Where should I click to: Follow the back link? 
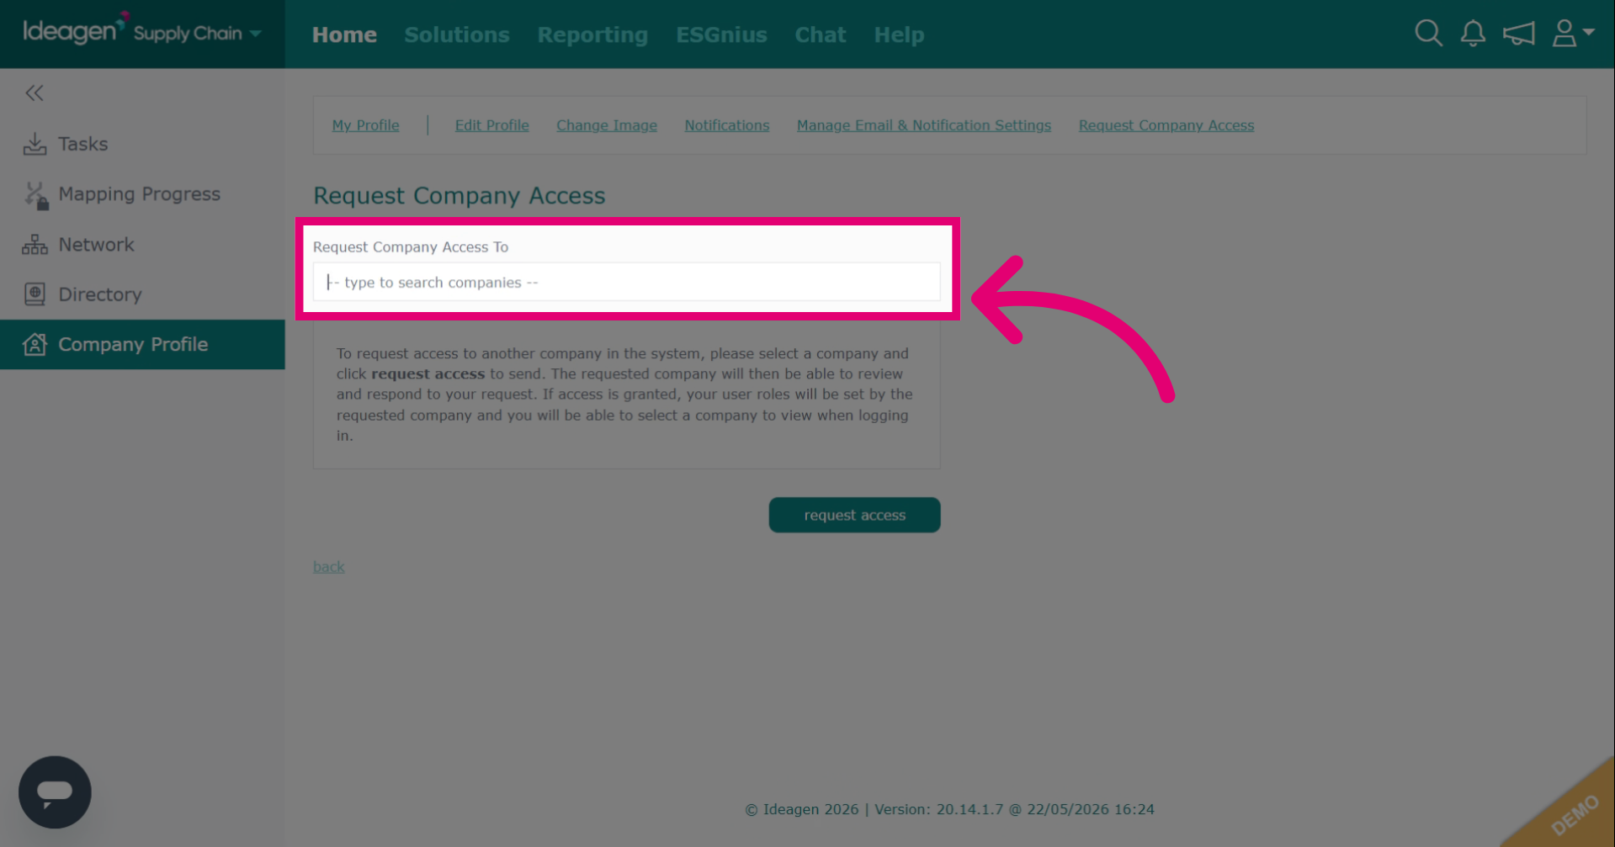(x=328, y=567)
